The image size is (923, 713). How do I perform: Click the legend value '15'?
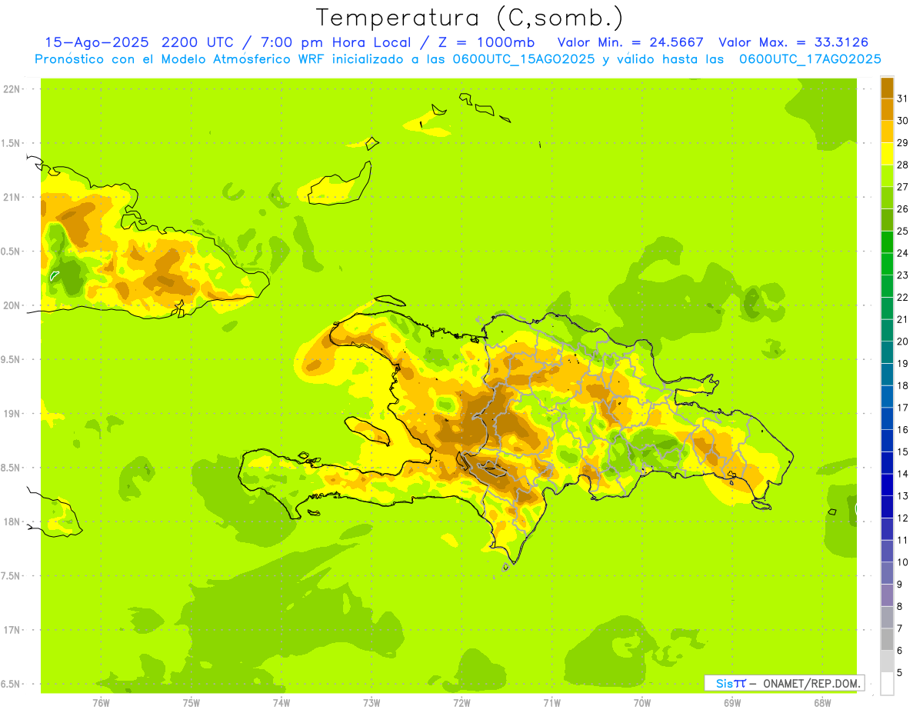[x=903, y=451]
